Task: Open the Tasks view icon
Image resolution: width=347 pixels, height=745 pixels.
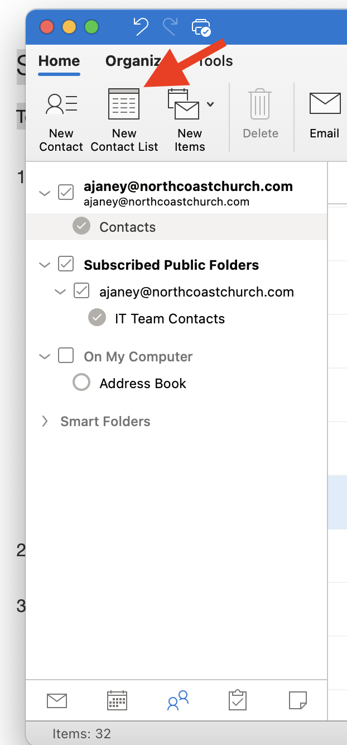Action: click(238, 700)
